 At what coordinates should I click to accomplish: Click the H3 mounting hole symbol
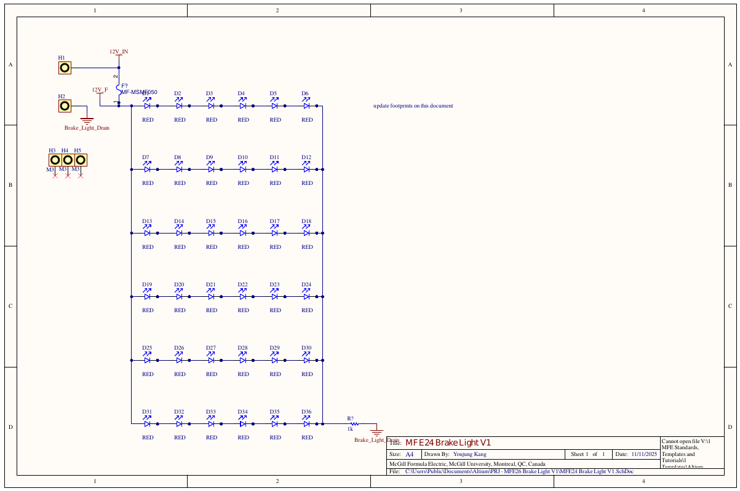(x=55, y=160)
